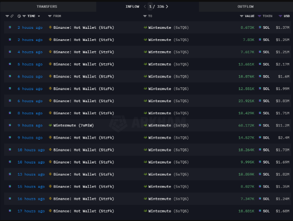The height and width of the screenshot is (221, 293).
Task: Open the leftmost chain filter funnel
Action: [7, 16]
